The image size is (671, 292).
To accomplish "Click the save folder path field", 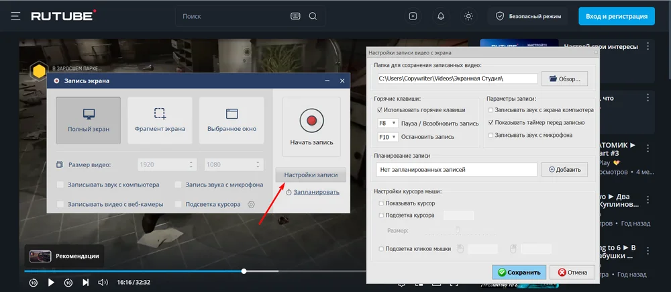I will (456, 79).
